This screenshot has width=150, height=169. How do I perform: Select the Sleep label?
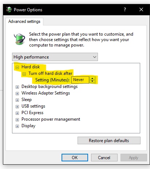[x=27, y=100]
